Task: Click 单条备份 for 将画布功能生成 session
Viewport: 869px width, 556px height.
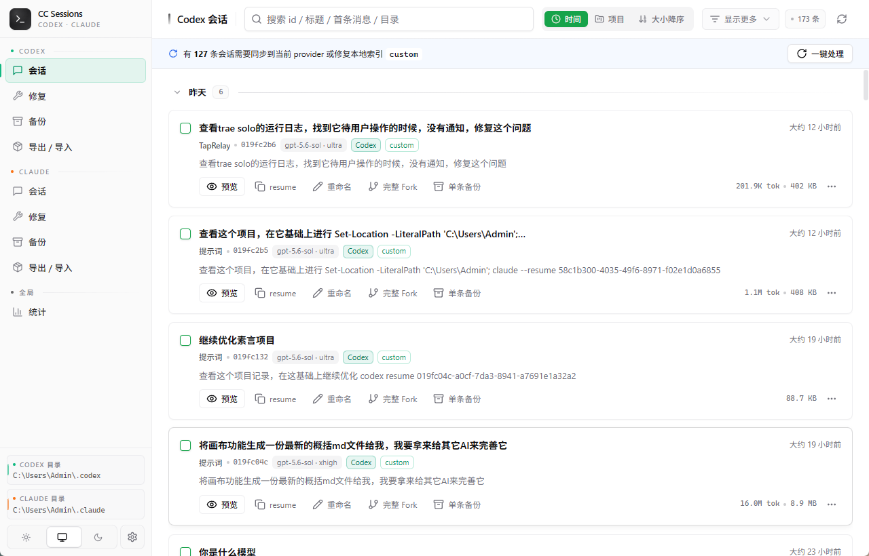Action: (x=457, y=504)
